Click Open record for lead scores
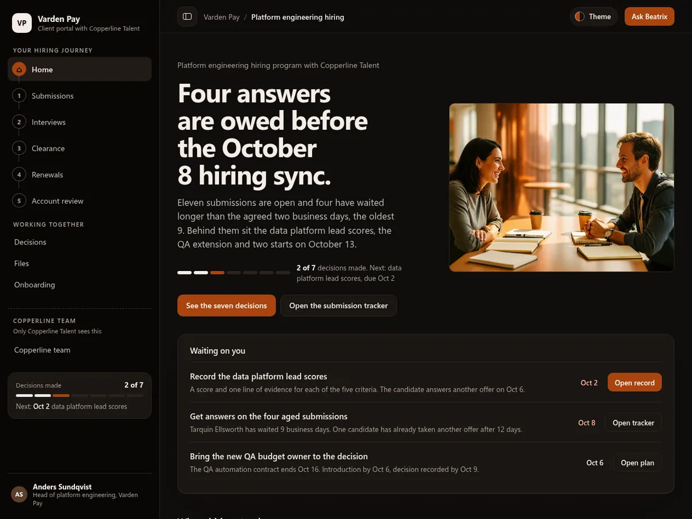Image resolution: width=692 pixels, height=519 pixels. click(x=634, y=383)
